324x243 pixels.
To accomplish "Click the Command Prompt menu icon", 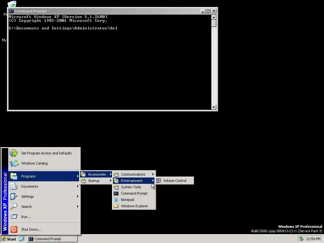I will [x=116, y=193].
